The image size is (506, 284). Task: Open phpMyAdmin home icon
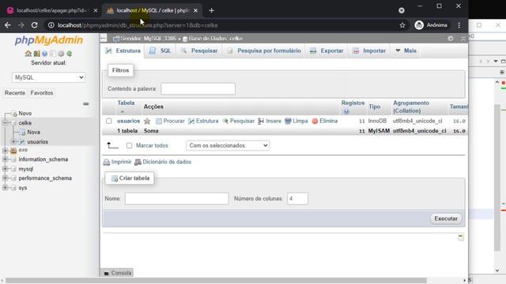(x=28, y=54)
